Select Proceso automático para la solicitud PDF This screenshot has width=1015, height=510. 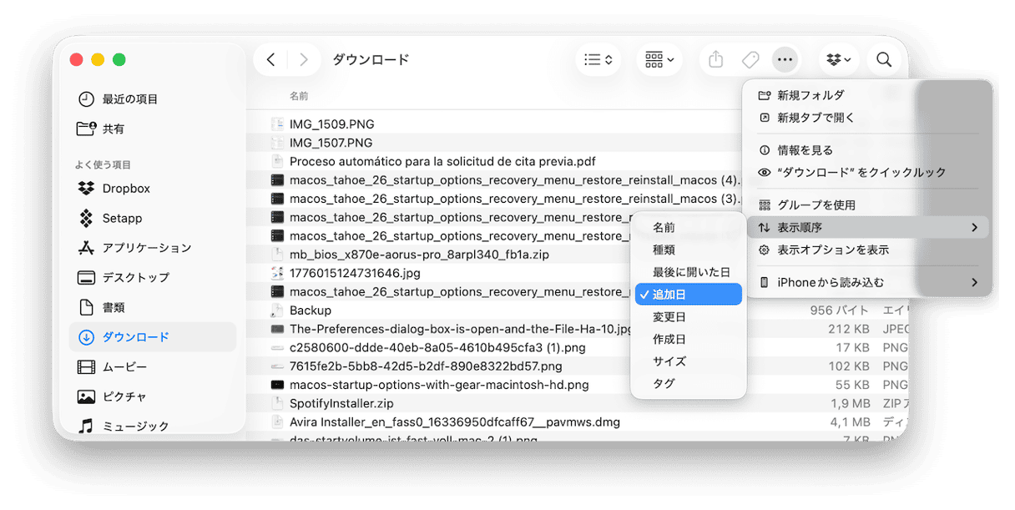(442, 161)
